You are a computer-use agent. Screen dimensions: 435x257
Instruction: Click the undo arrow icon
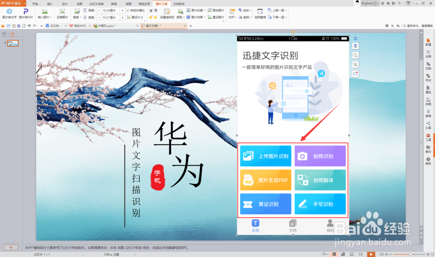pyautogui.click(x=29, y=26)
